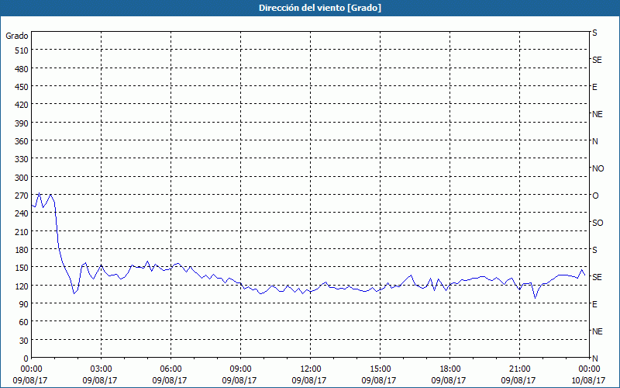Click the 210 value on the left axis
Image resolution: width=620 pixels, height=388 pixels.
point(22,231)
